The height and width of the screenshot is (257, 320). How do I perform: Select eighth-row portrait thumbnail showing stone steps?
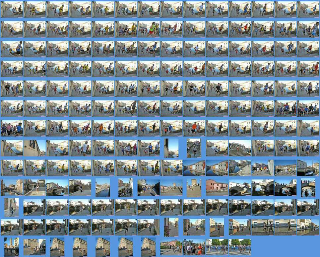pyautogui.click(x=194, y=148)
